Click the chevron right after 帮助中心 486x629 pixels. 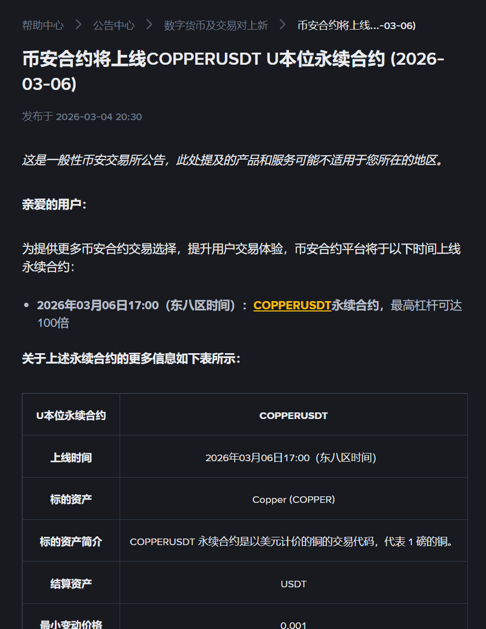(78, 25)
